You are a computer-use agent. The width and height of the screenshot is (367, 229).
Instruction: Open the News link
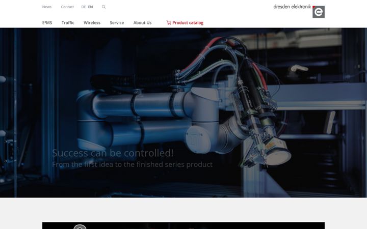point(47,7)
